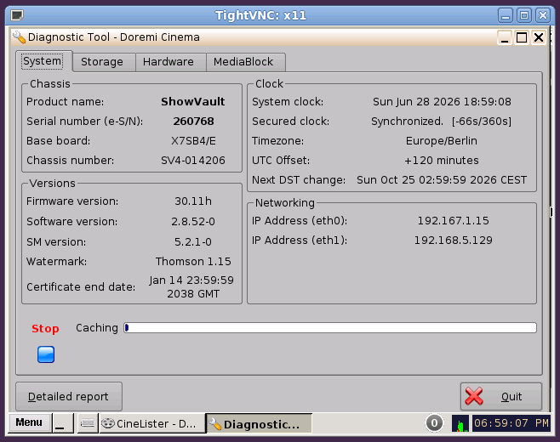Screen dimensions: 560x442
Task: Switch to the Storage tab
Action: coord(102,62)
